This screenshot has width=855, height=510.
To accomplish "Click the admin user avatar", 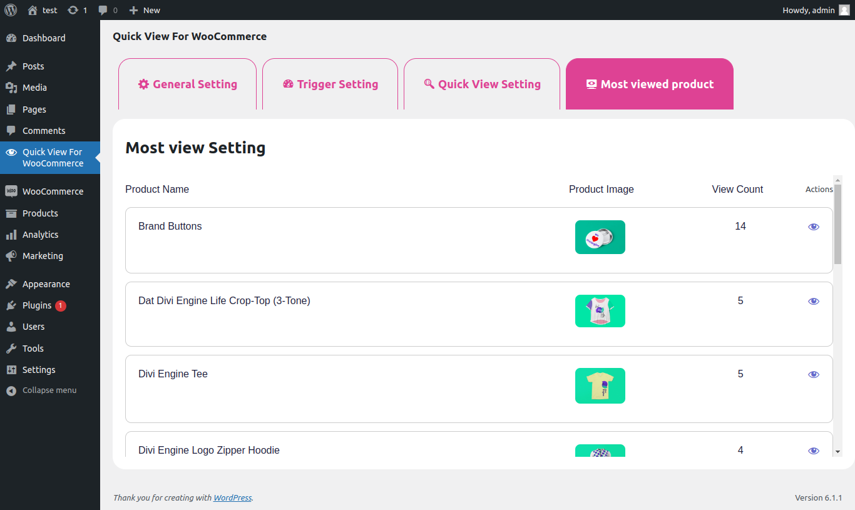I will click(x=844, y=10).
